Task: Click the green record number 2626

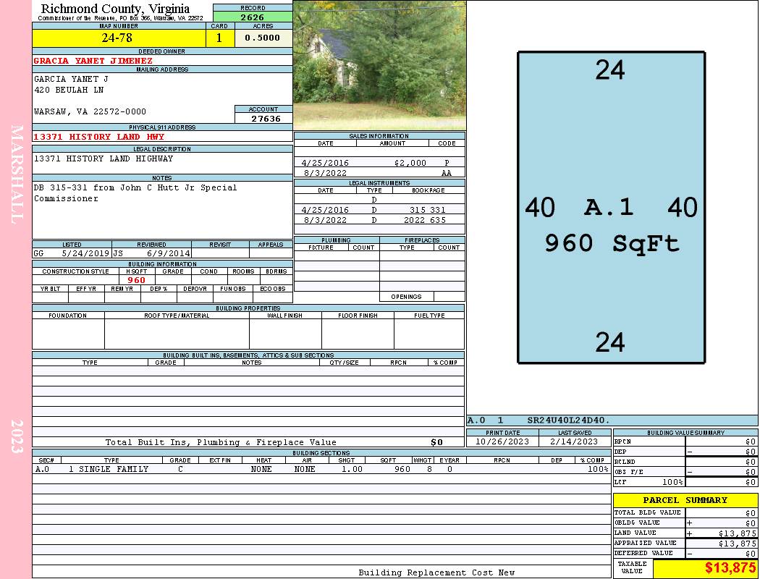Action: 252,17
